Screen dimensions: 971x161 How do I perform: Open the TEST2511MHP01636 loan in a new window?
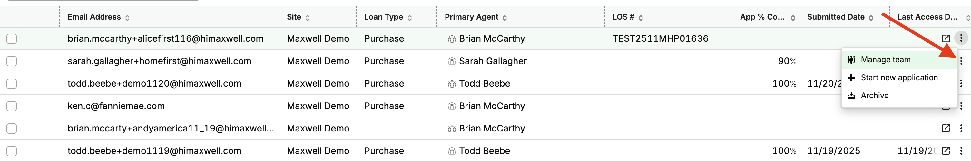[x=945, y=38]
